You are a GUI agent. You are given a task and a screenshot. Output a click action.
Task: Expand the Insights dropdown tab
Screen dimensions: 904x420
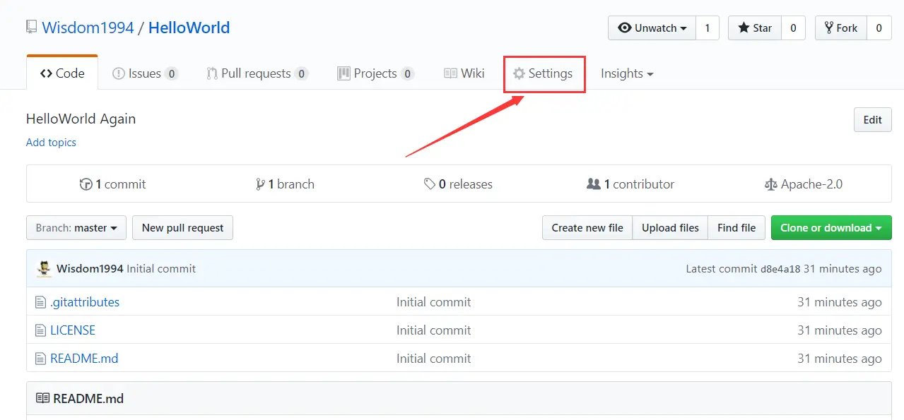click(627, 73)
